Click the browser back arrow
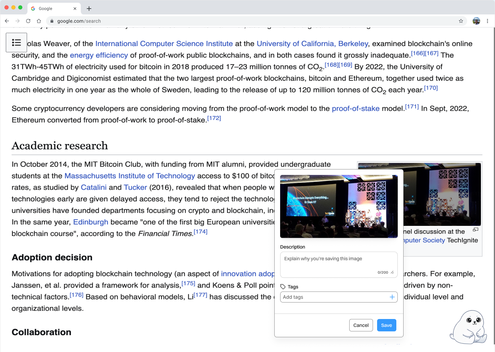 [x=7, y=21]
